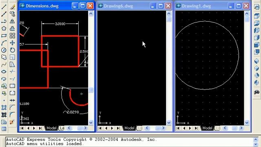Viewport: 261px width, 147px height.
Task: Switch to NW Isometric view
Action: click(x=257, y=82)
